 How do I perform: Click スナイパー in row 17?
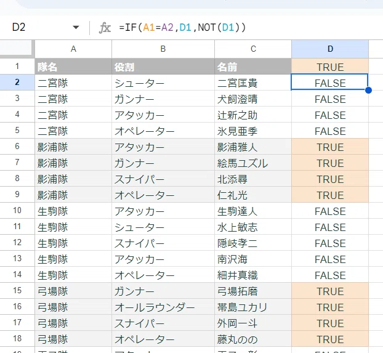coord(163,323)
